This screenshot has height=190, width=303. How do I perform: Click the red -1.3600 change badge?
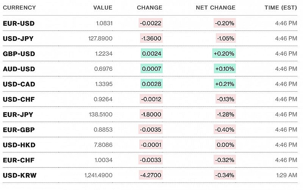(151, 39)
